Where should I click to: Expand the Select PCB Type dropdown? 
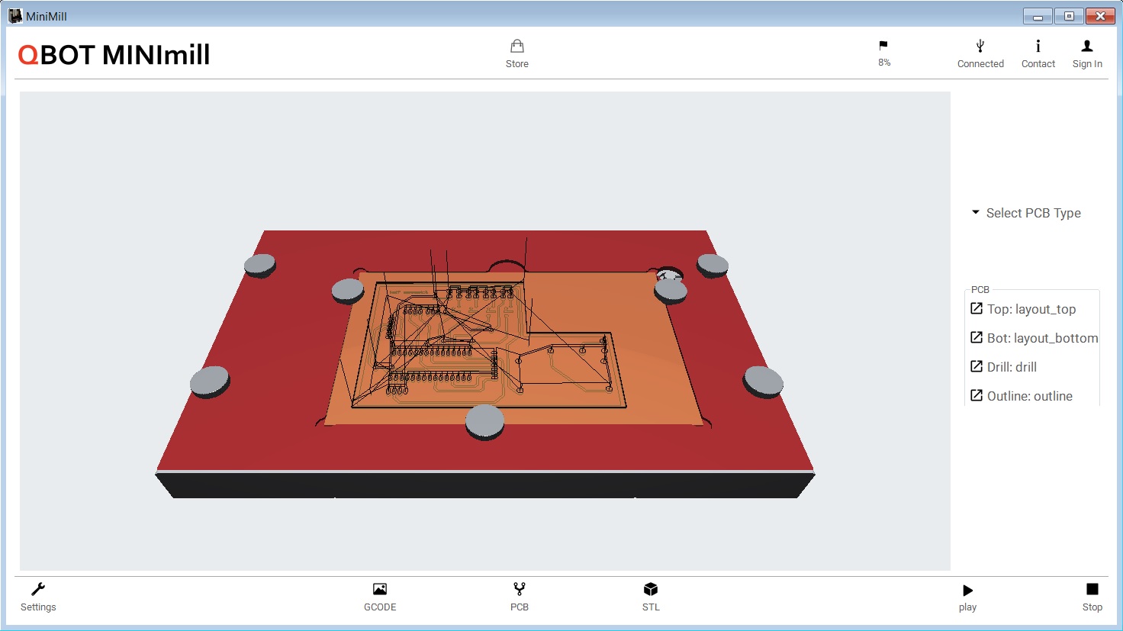[1026, 213]
